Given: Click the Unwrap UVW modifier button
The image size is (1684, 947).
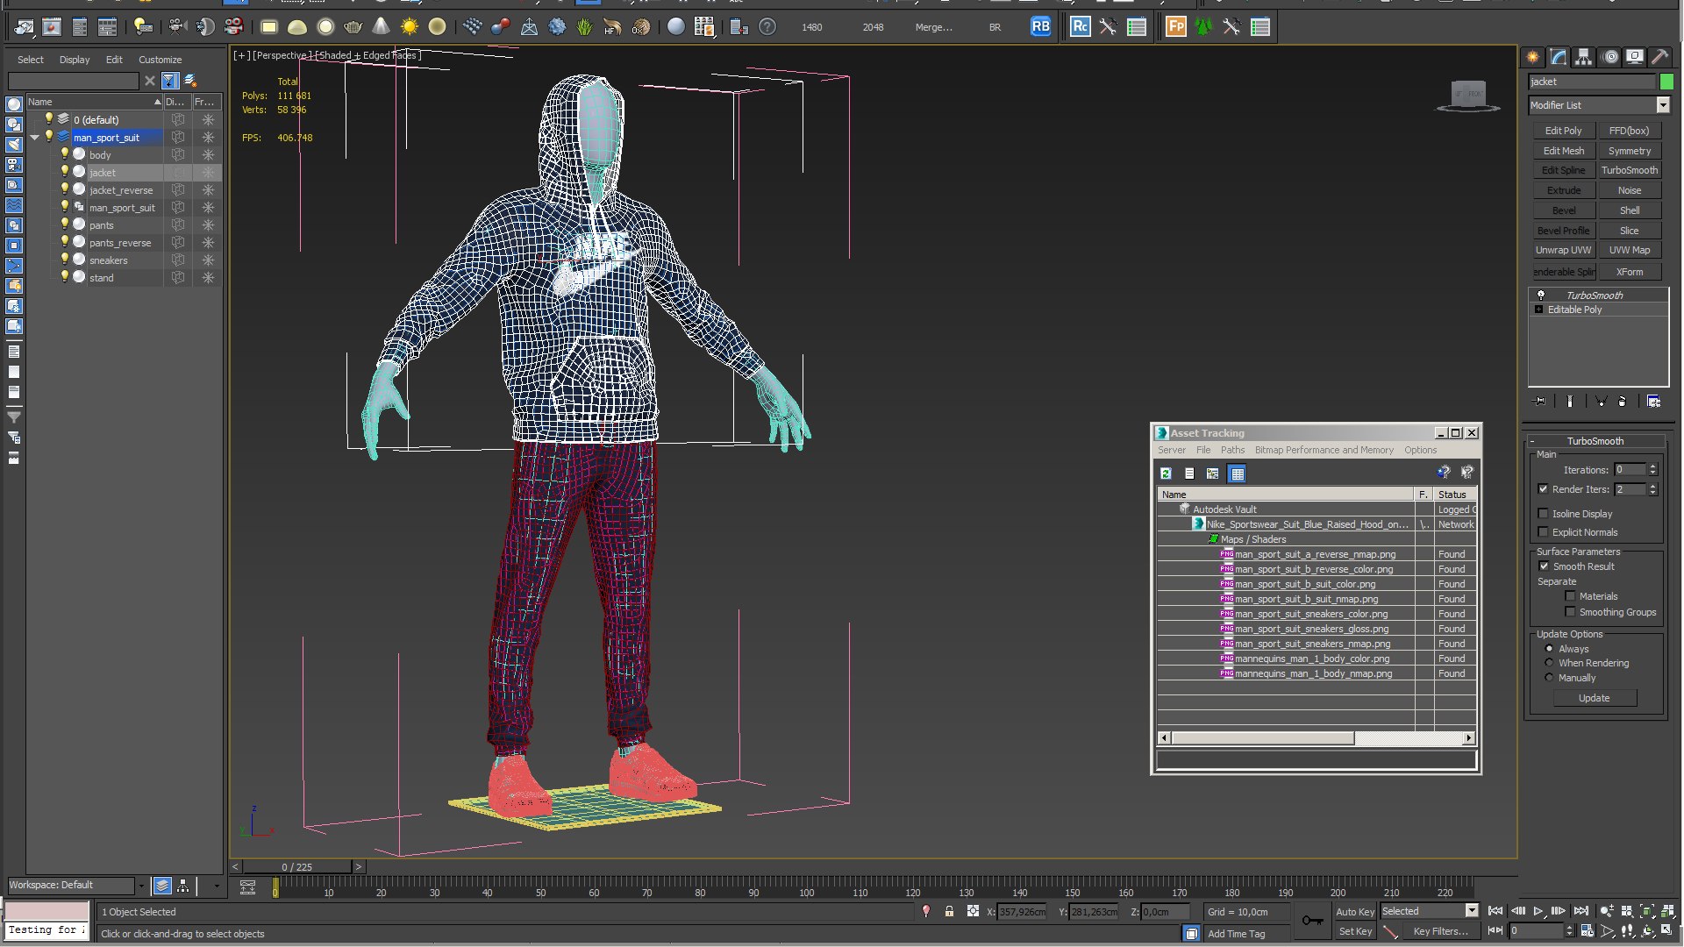Looking at the screenshot, I should click(1564, 250).
